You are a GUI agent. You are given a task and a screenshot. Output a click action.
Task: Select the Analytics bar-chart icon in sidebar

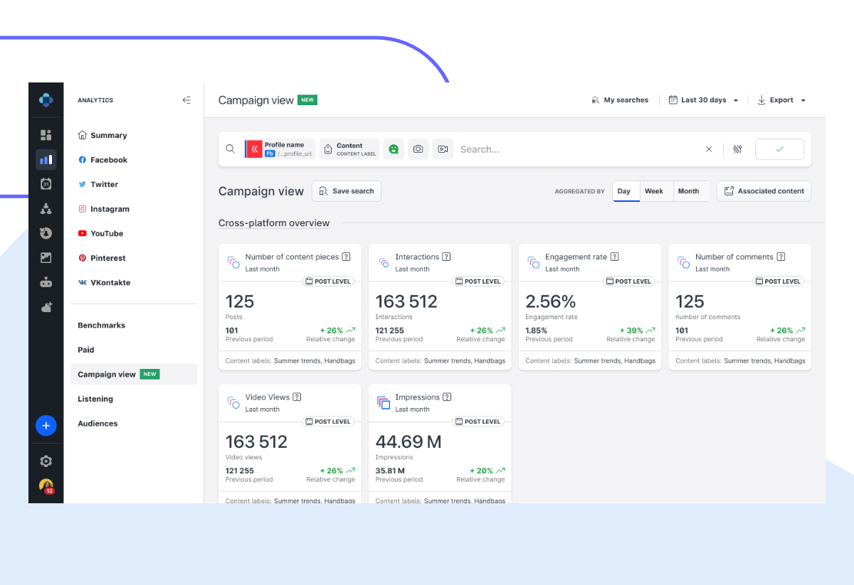(x=46, y=159)
